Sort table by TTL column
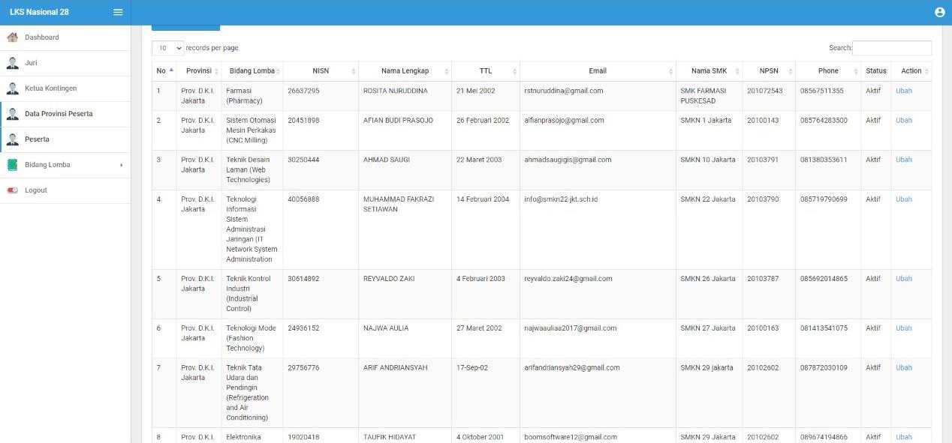This screenshot has height=443, width=952. coord(485,71)
